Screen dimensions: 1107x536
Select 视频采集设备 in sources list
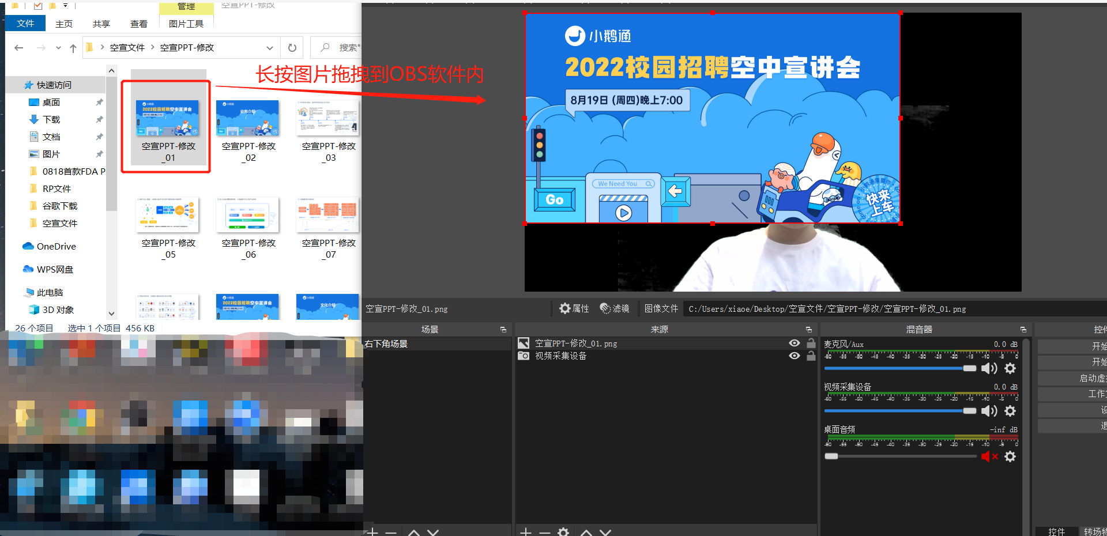(560, 356)
